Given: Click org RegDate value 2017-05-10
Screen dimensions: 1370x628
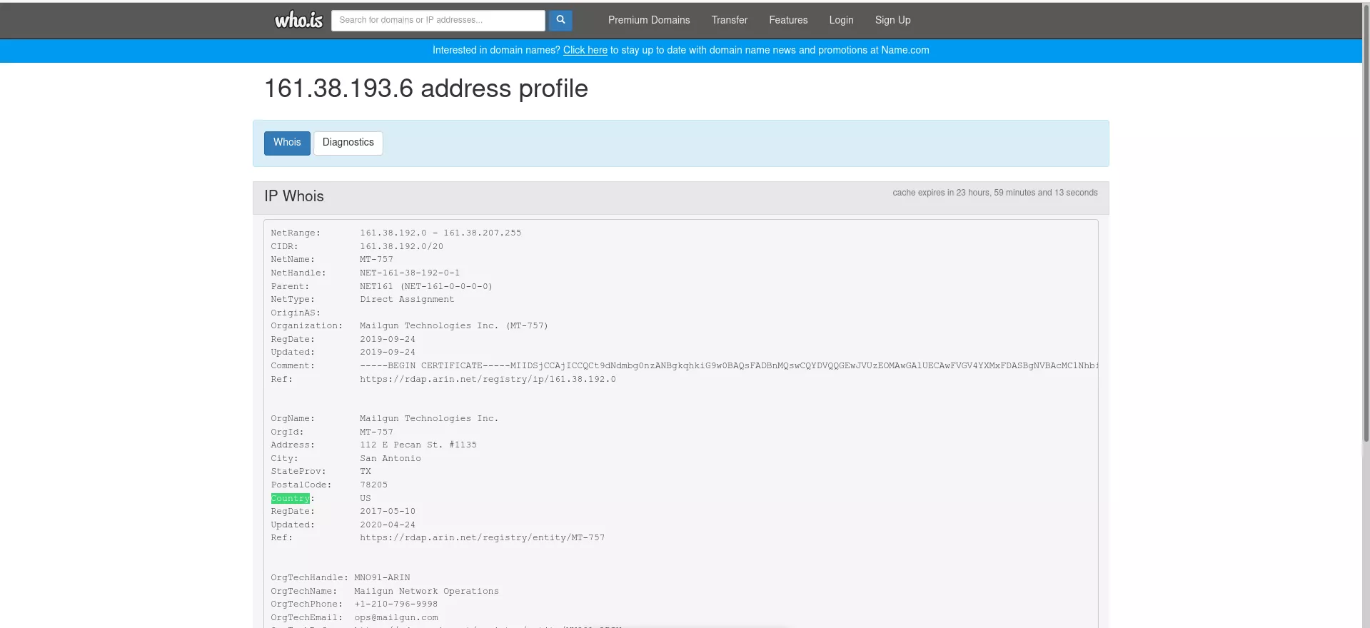Looking at the screenshot, I should (388, 512).
